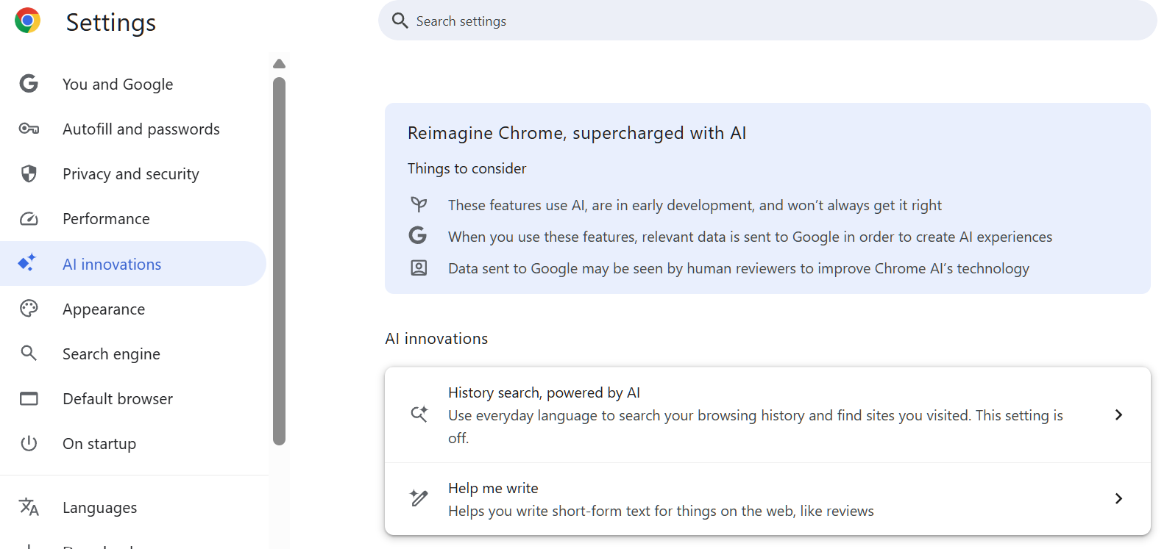Screen dimensions: 1167x549
Task: Click the sidebar scrollbar thumb
Action: coord(279,261)
